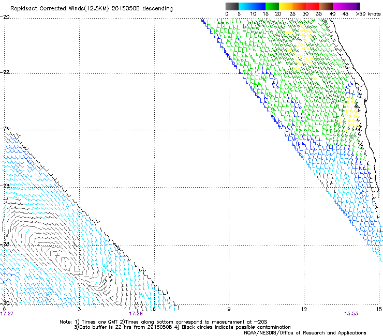Select the green 15–20 knots legend swatch
This screenshot has width=383, height=336.
click(x=272, y=6)
